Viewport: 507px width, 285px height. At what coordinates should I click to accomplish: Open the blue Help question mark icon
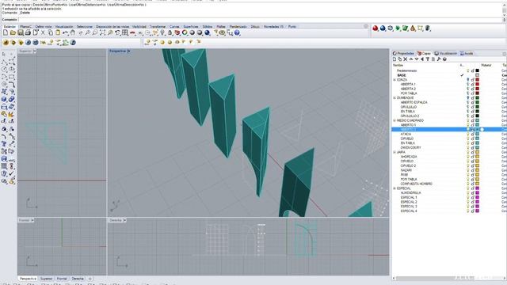click(x=238, y=32)
